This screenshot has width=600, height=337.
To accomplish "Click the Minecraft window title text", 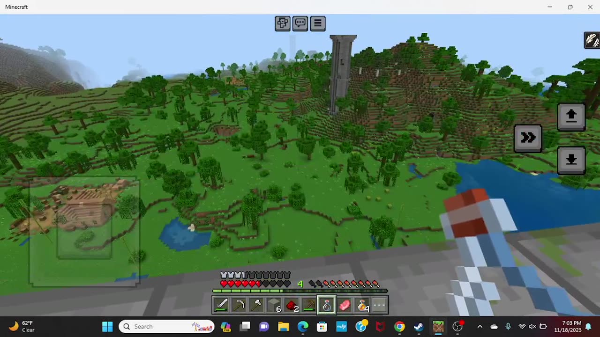I will tap(16, 7).
